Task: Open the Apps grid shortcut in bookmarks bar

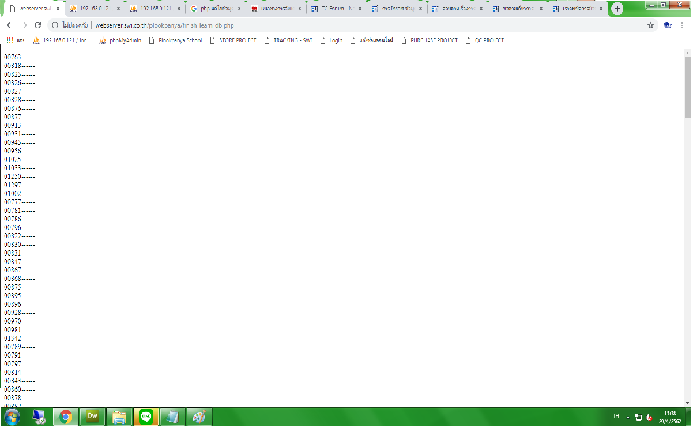Action: (10, 40)
